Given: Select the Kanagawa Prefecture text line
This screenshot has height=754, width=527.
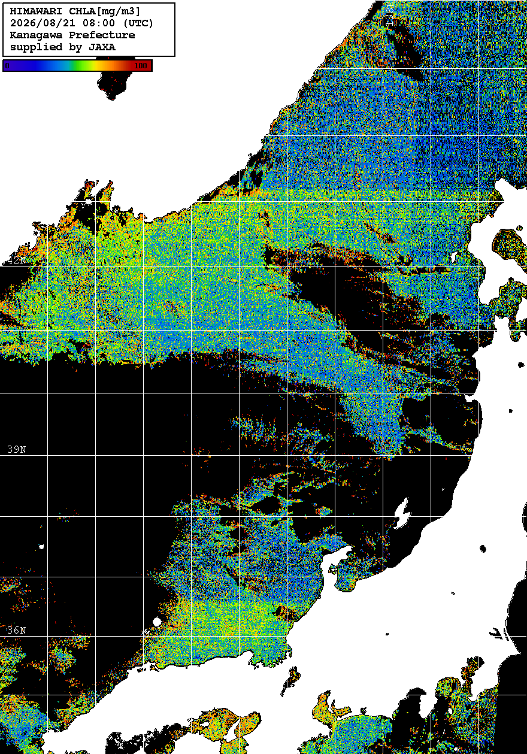Looking at the screenshot, I should 72,35.
